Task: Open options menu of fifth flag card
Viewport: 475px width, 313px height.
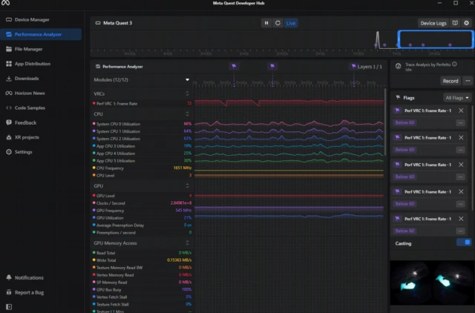Action: pyautogui.click(x=460, y=231)
